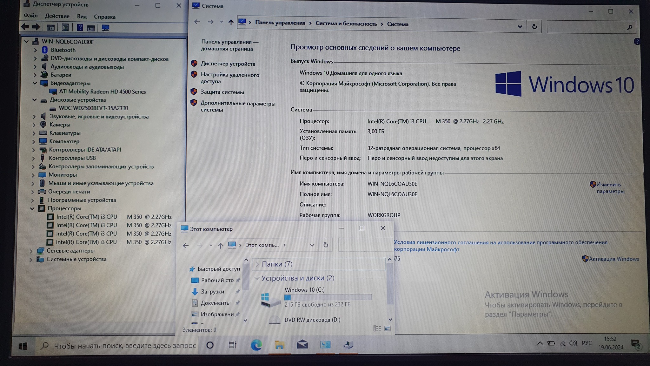Click the scan hardware monitor toolbar icon
The image size is (650, 366).
point(105,28)
